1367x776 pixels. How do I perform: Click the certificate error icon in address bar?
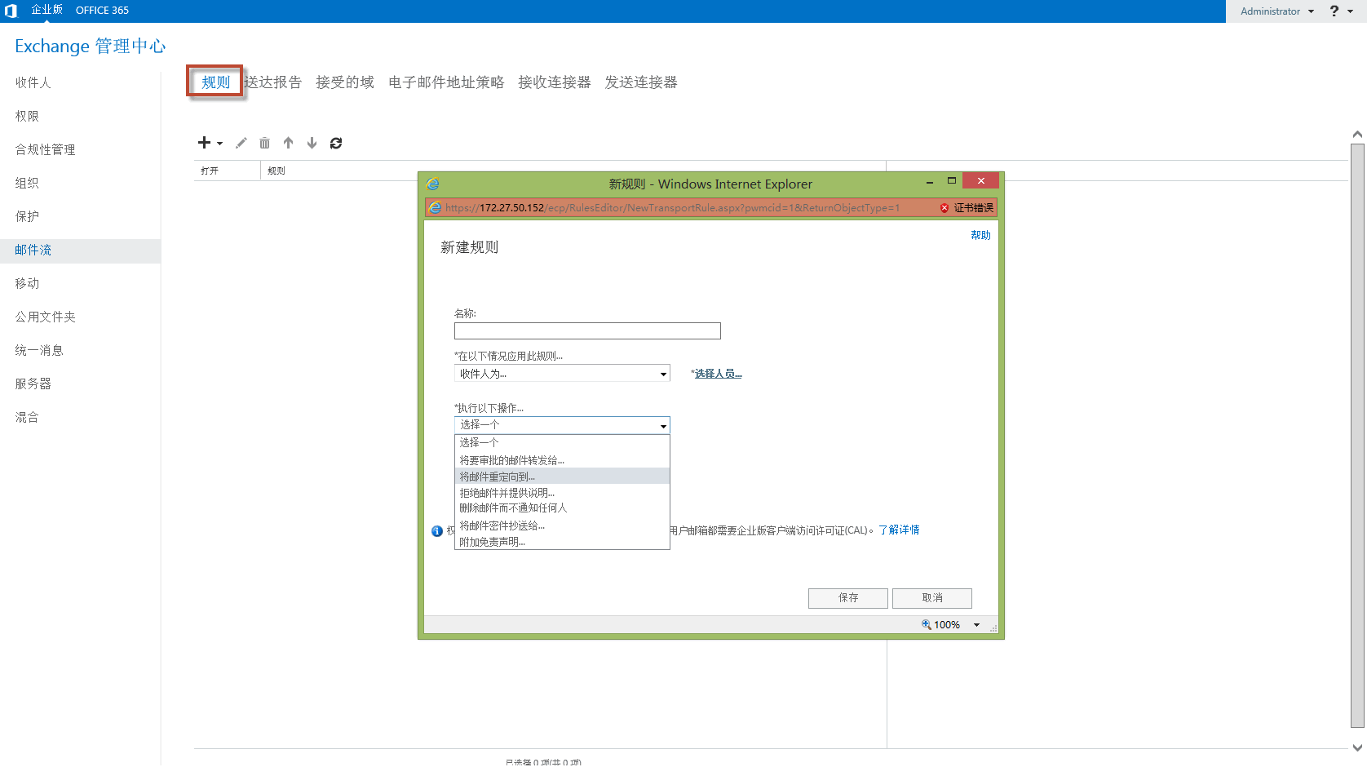click(x=945, y=208)
